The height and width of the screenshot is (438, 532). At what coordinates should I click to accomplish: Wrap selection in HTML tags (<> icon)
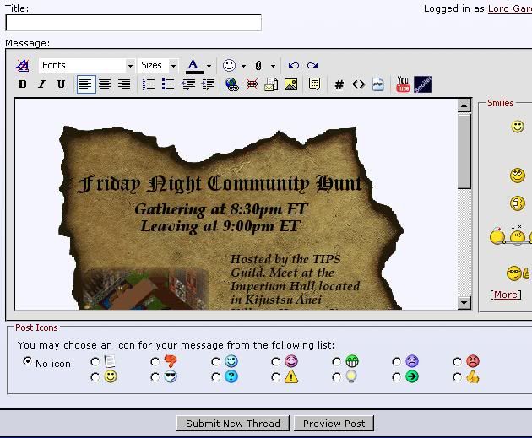(x=358, y=84)
